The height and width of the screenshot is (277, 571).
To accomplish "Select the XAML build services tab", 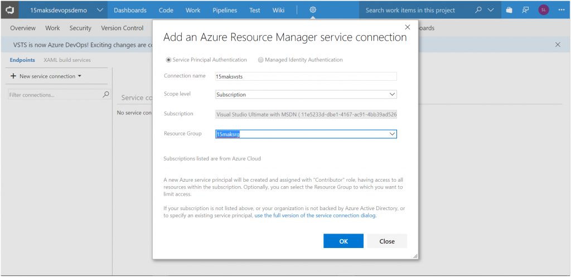I will click(x=67, y=60).
